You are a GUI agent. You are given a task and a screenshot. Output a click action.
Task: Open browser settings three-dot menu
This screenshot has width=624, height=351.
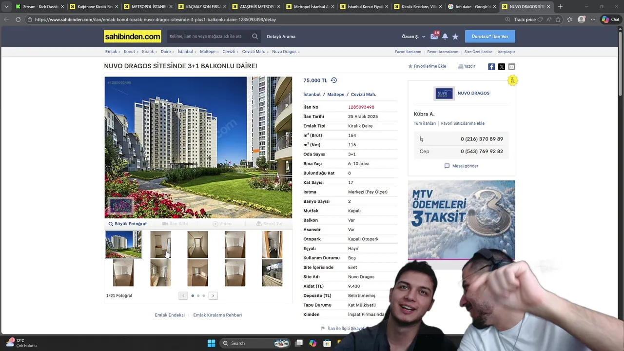(x=593, y=19)
